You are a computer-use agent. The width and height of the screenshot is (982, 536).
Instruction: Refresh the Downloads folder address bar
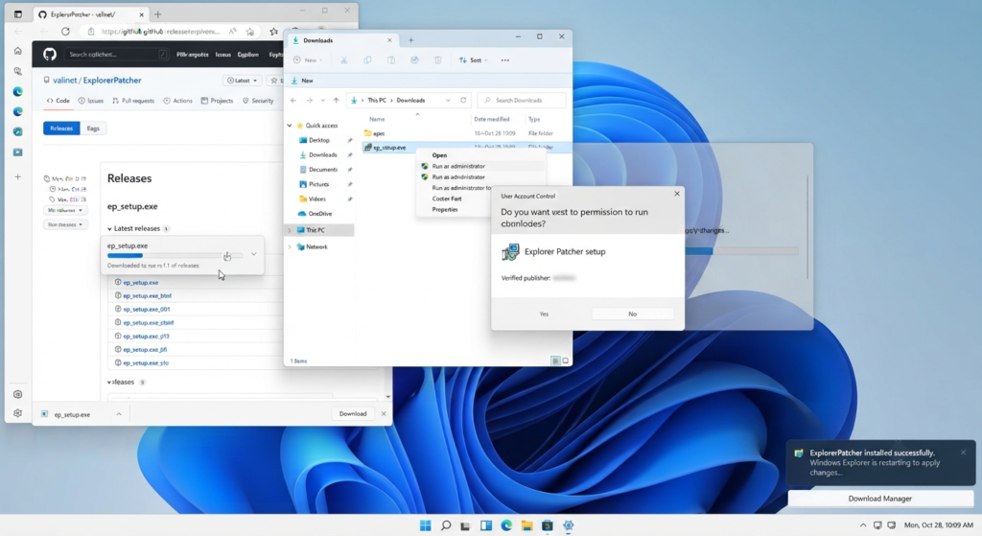point(463,100)
